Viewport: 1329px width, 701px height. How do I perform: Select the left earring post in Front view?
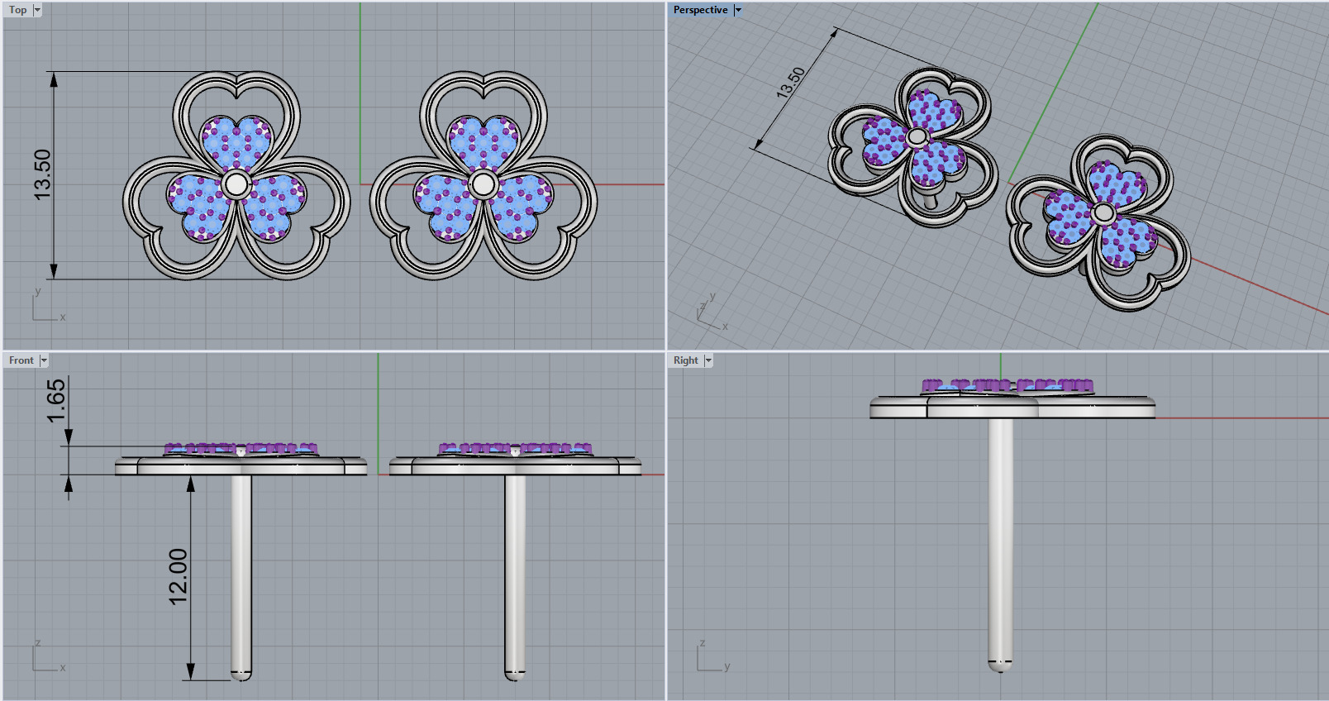point(241,577)
